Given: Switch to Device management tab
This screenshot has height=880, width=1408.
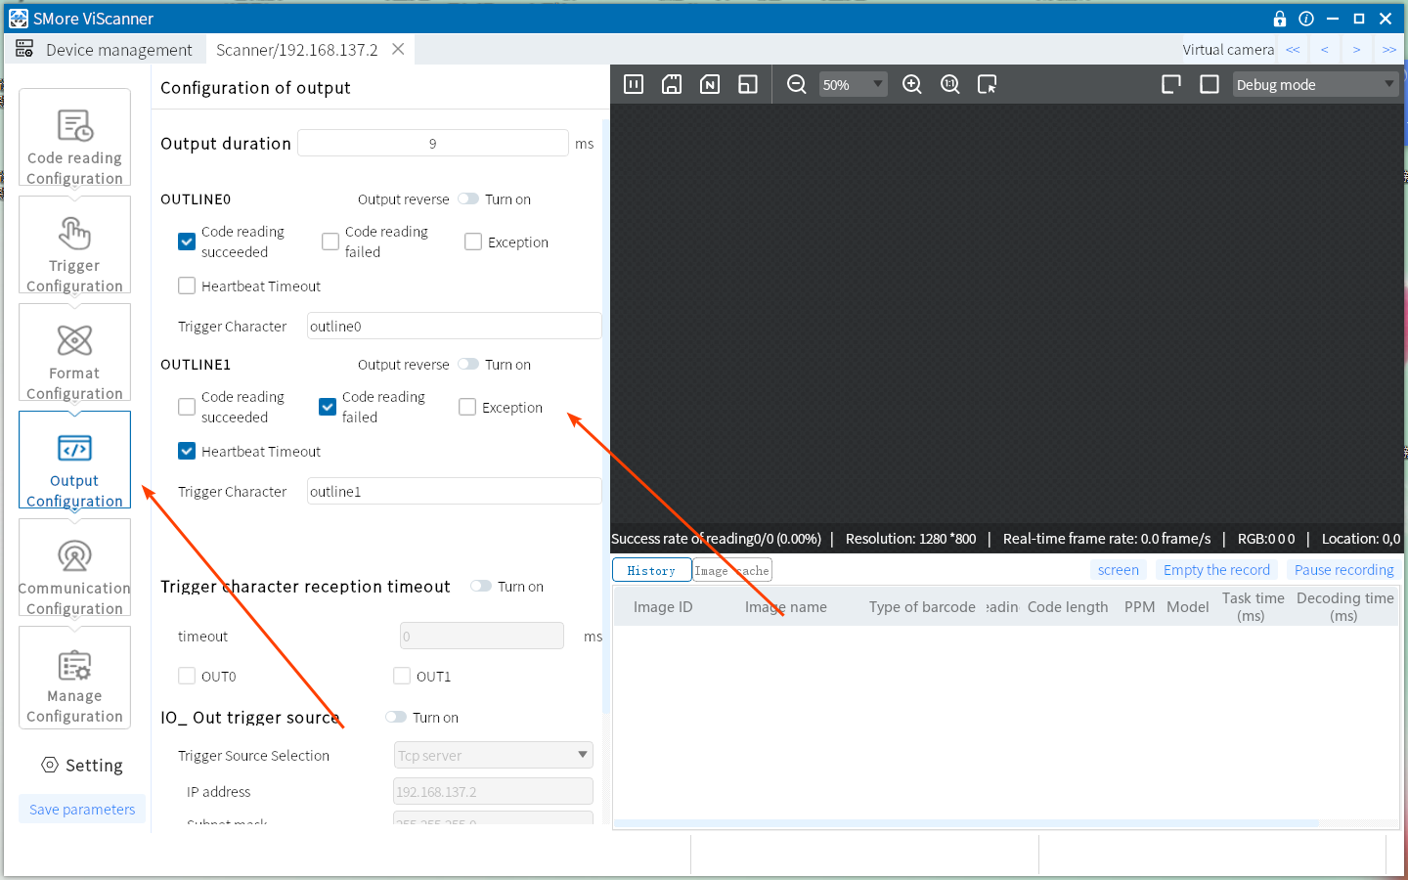Looking at the screenshot, I should click(105, 49).
